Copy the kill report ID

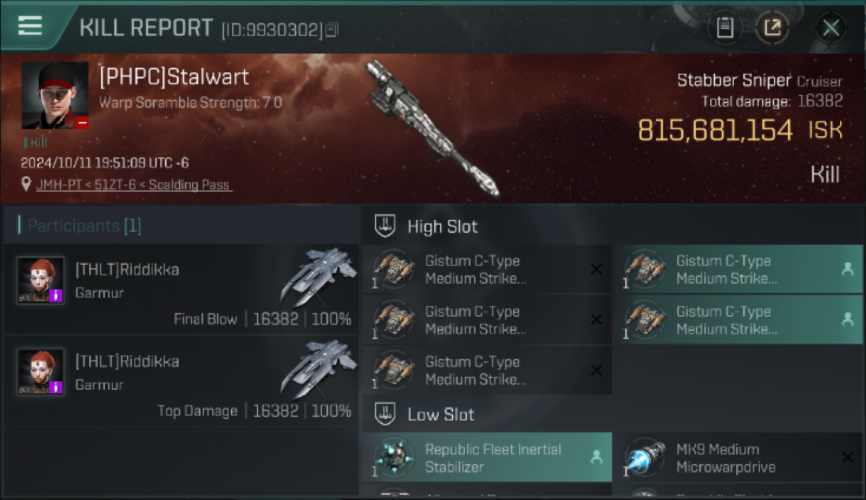pyautogui.click(x=332, y=29)
